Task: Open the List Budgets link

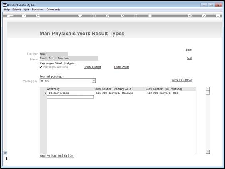Action: pyautogui.click(x=121, y=67)
